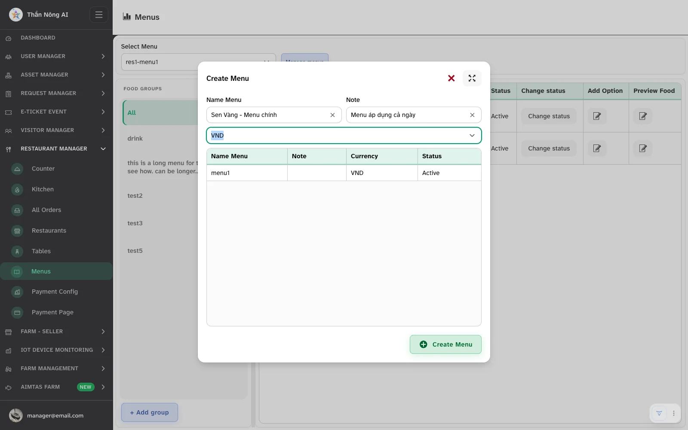Click the Payment Config icon

[x=17, y=292]
